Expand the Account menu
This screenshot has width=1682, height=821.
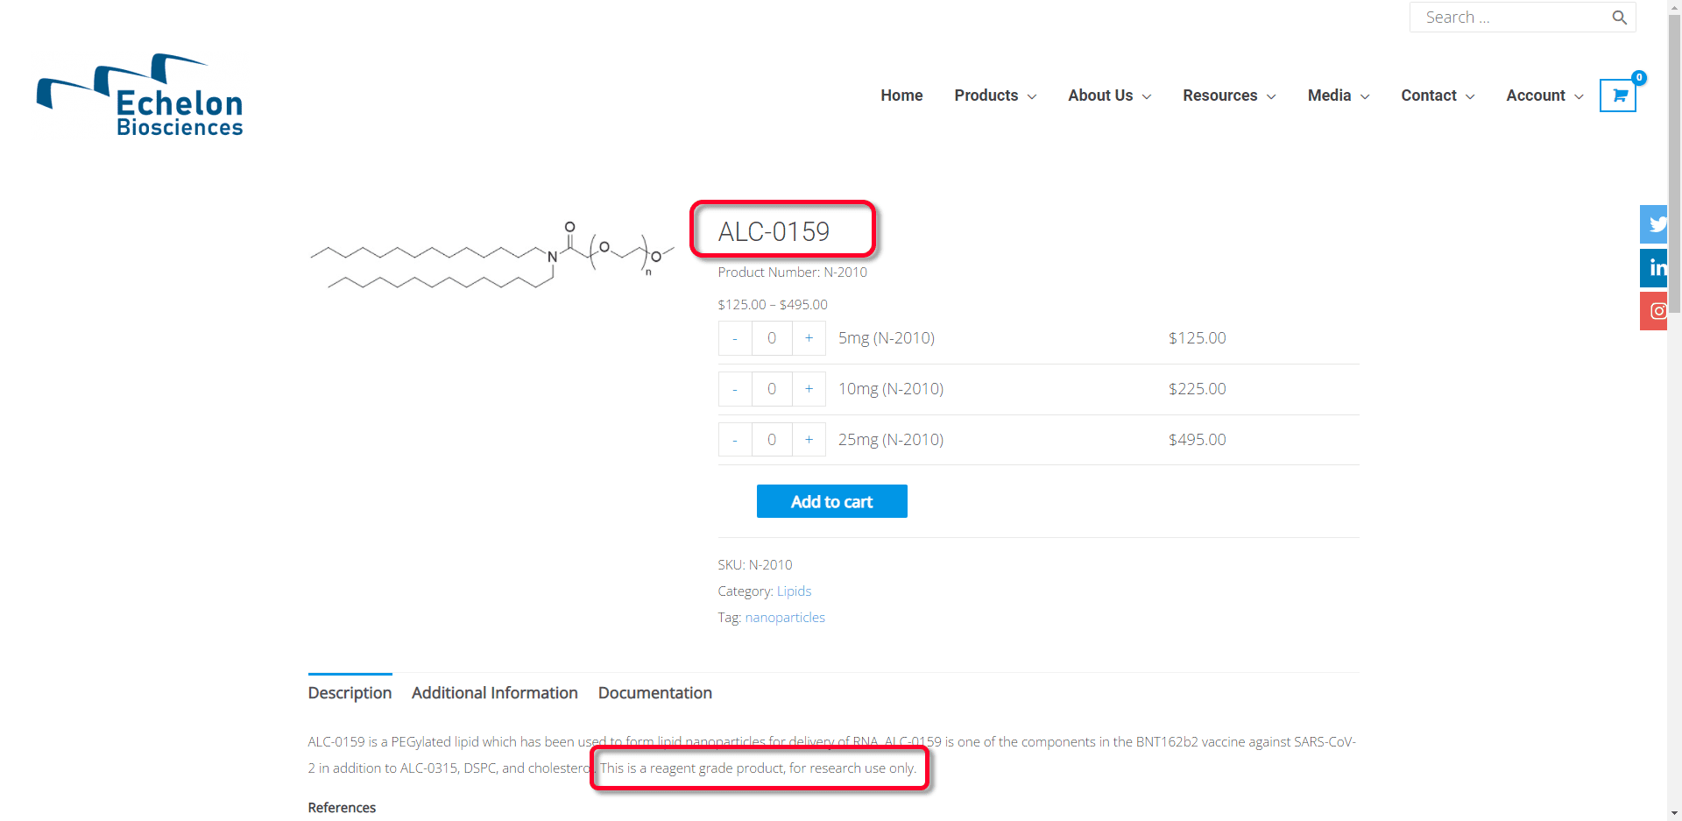click(1544, 96)
